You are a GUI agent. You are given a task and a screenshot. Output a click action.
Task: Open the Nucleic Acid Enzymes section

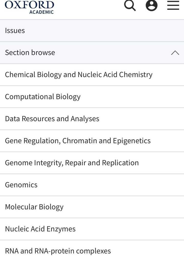click(x=40, y=229)
